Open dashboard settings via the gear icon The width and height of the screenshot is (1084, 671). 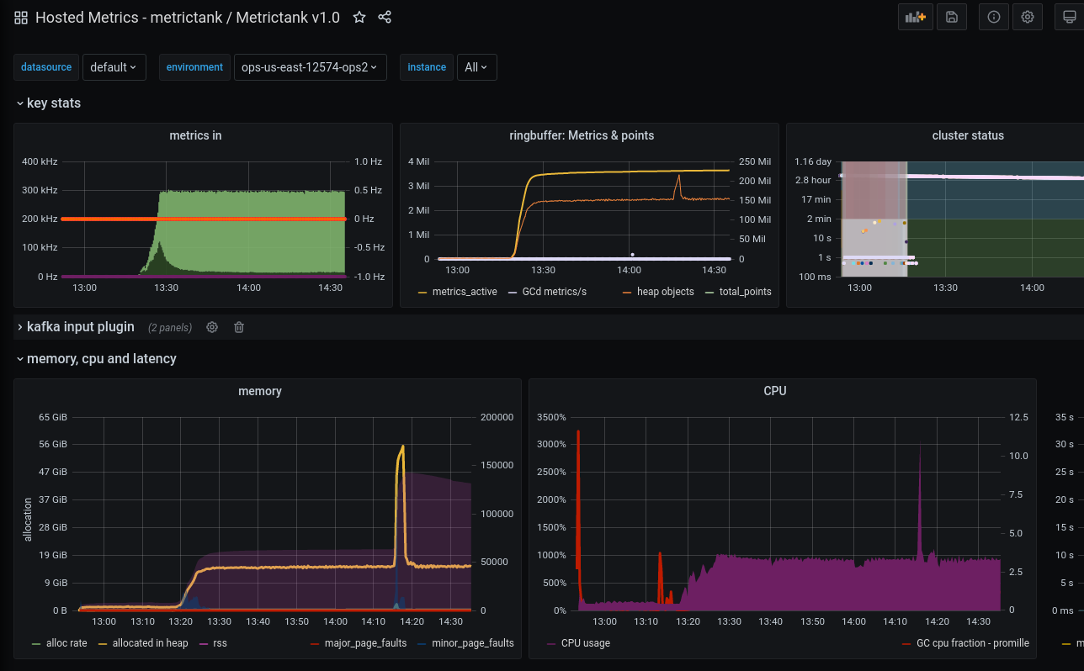pos(1027,16)
